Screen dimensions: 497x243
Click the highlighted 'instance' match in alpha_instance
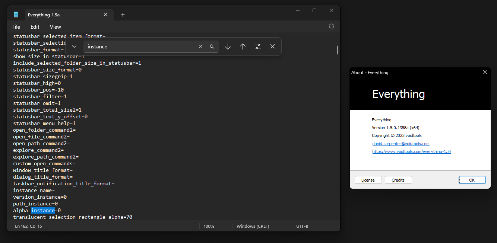(x=43, y=210)
